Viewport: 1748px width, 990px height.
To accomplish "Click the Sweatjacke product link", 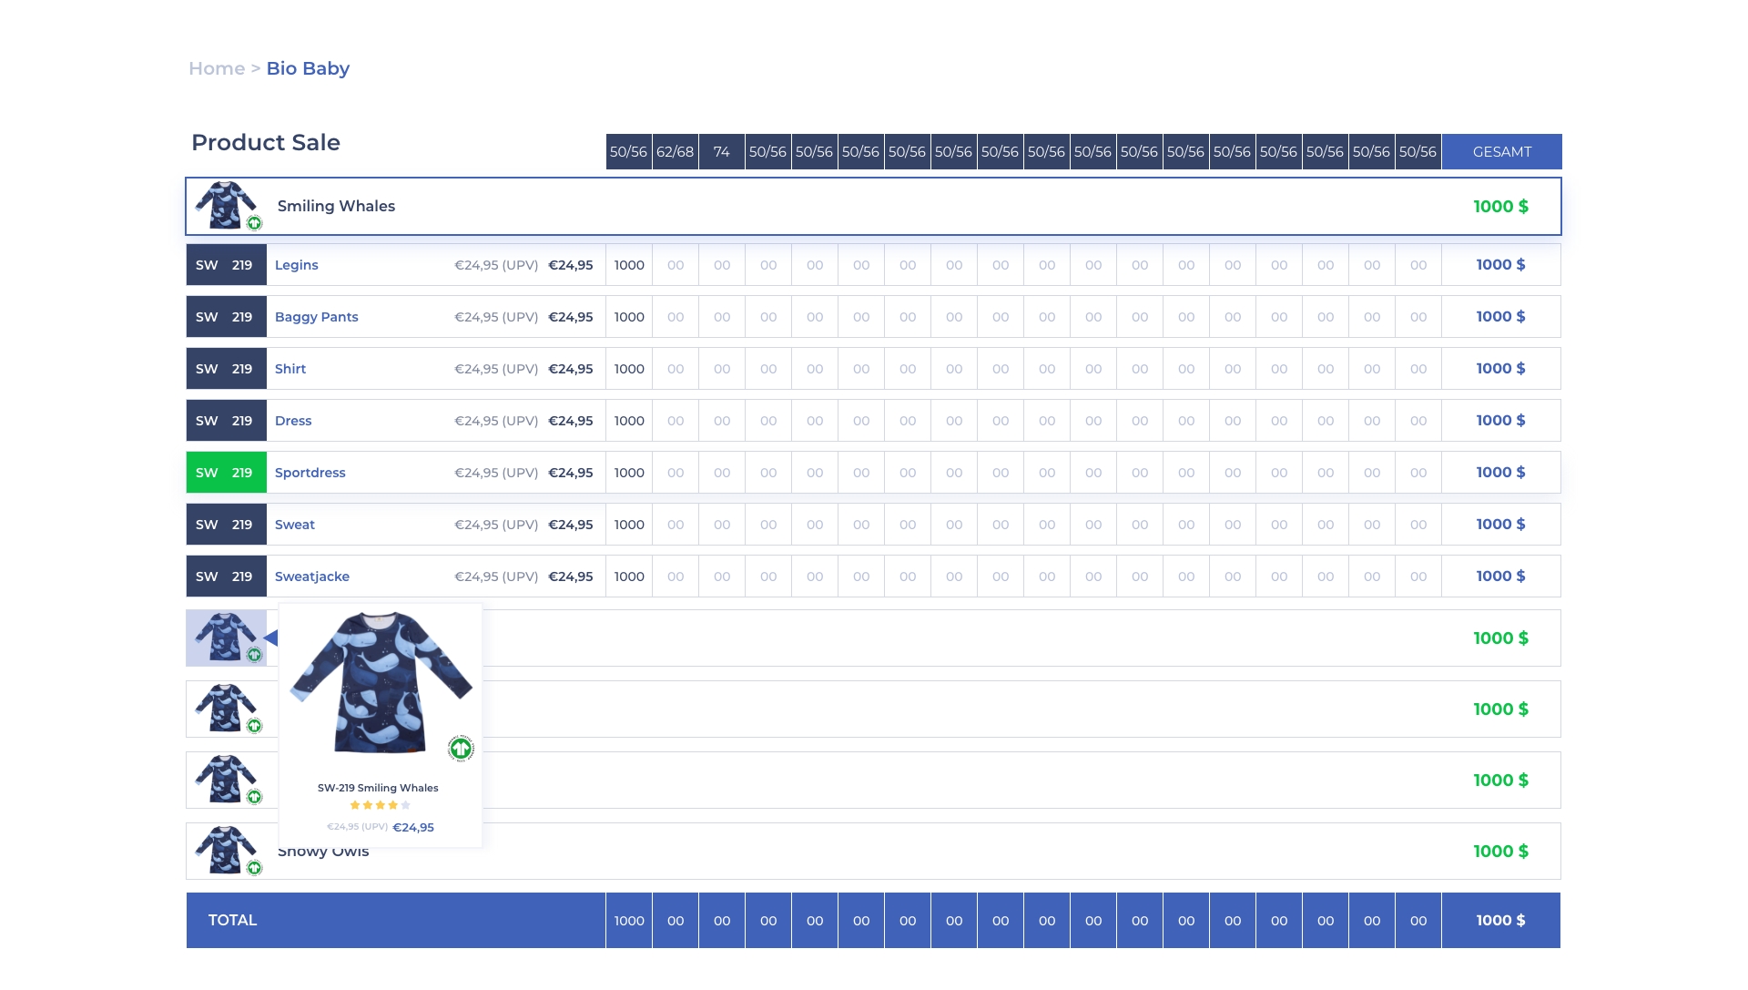I will (x=311, y=577).
